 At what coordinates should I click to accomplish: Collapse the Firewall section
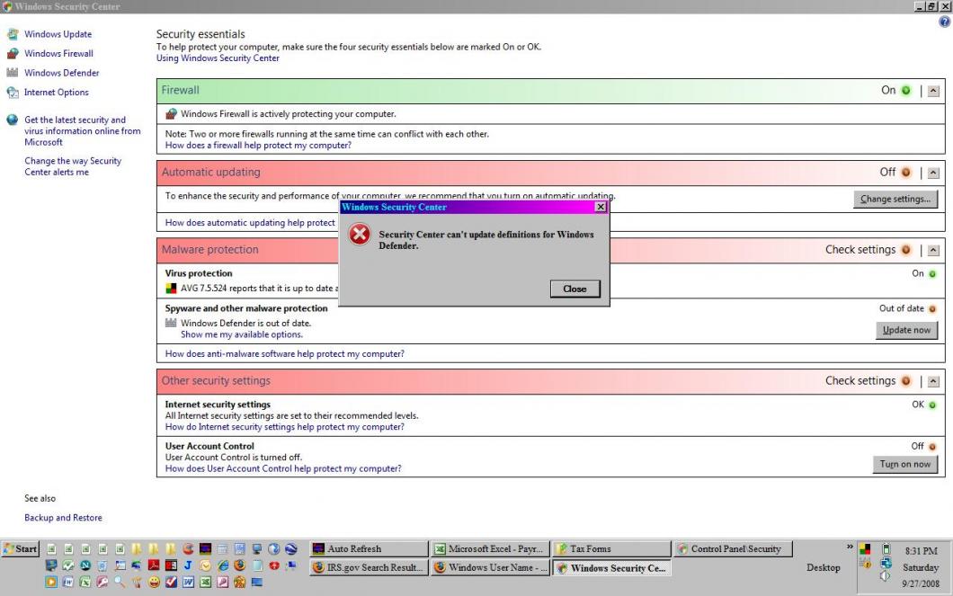(x=933, y=91)
